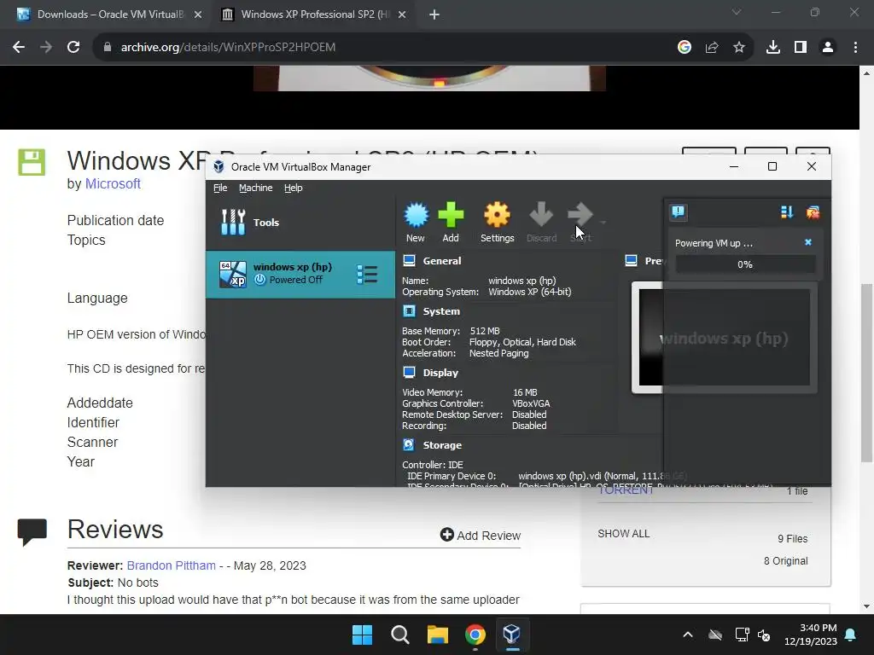Viewport: 874px width, 655px height.
Task: Click the Powering VM up progress bar
Action: [745, 264]
